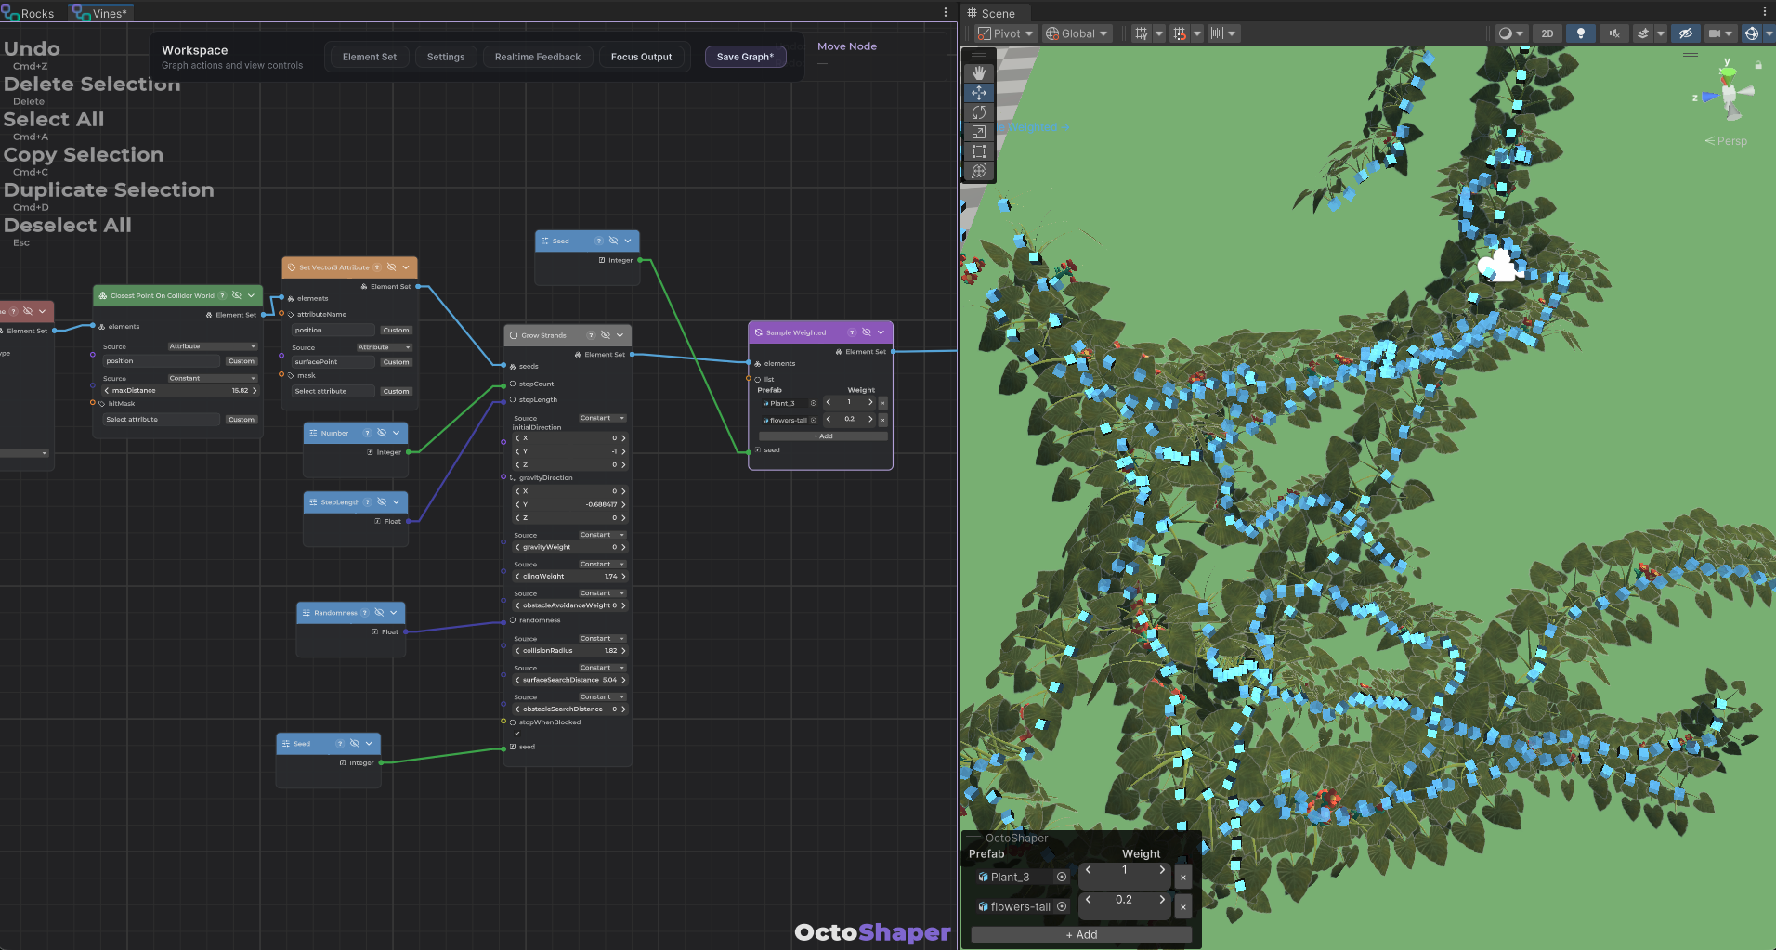Open the Settings workspace option
Screen dimensions: 1776x950
[x=446, y=57]
